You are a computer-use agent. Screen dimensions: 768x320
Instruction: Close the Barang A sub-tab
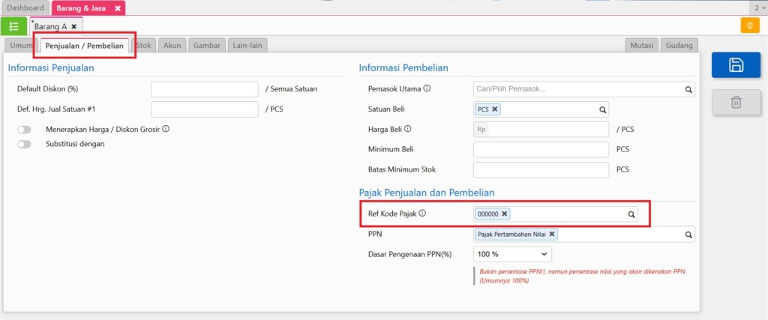(74, 26)
